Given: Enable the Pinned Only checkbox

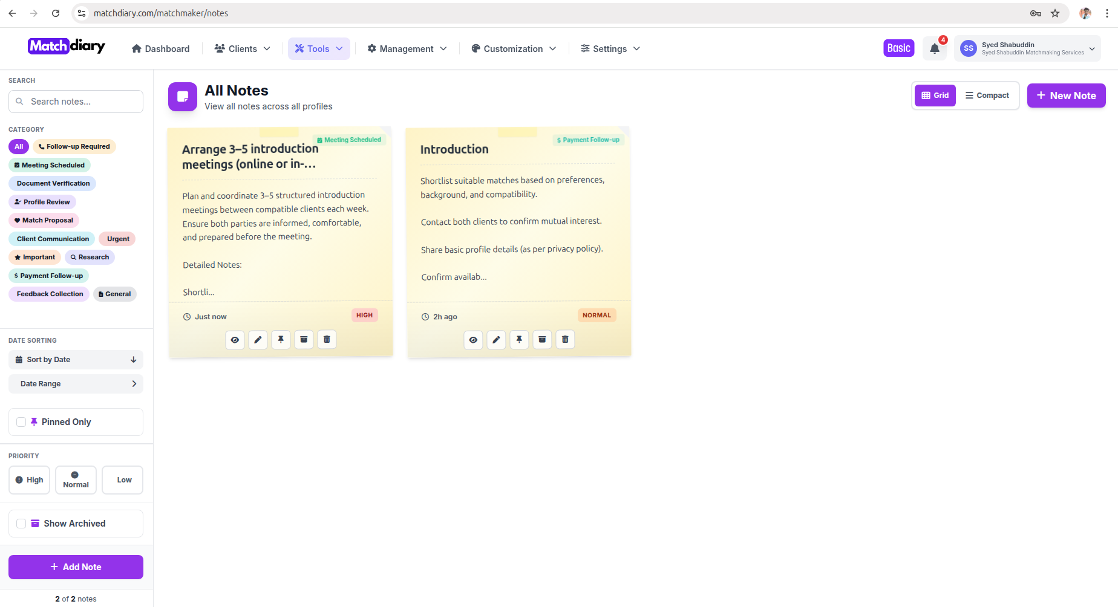Looking at the screenshot, I should pos(21,422).
